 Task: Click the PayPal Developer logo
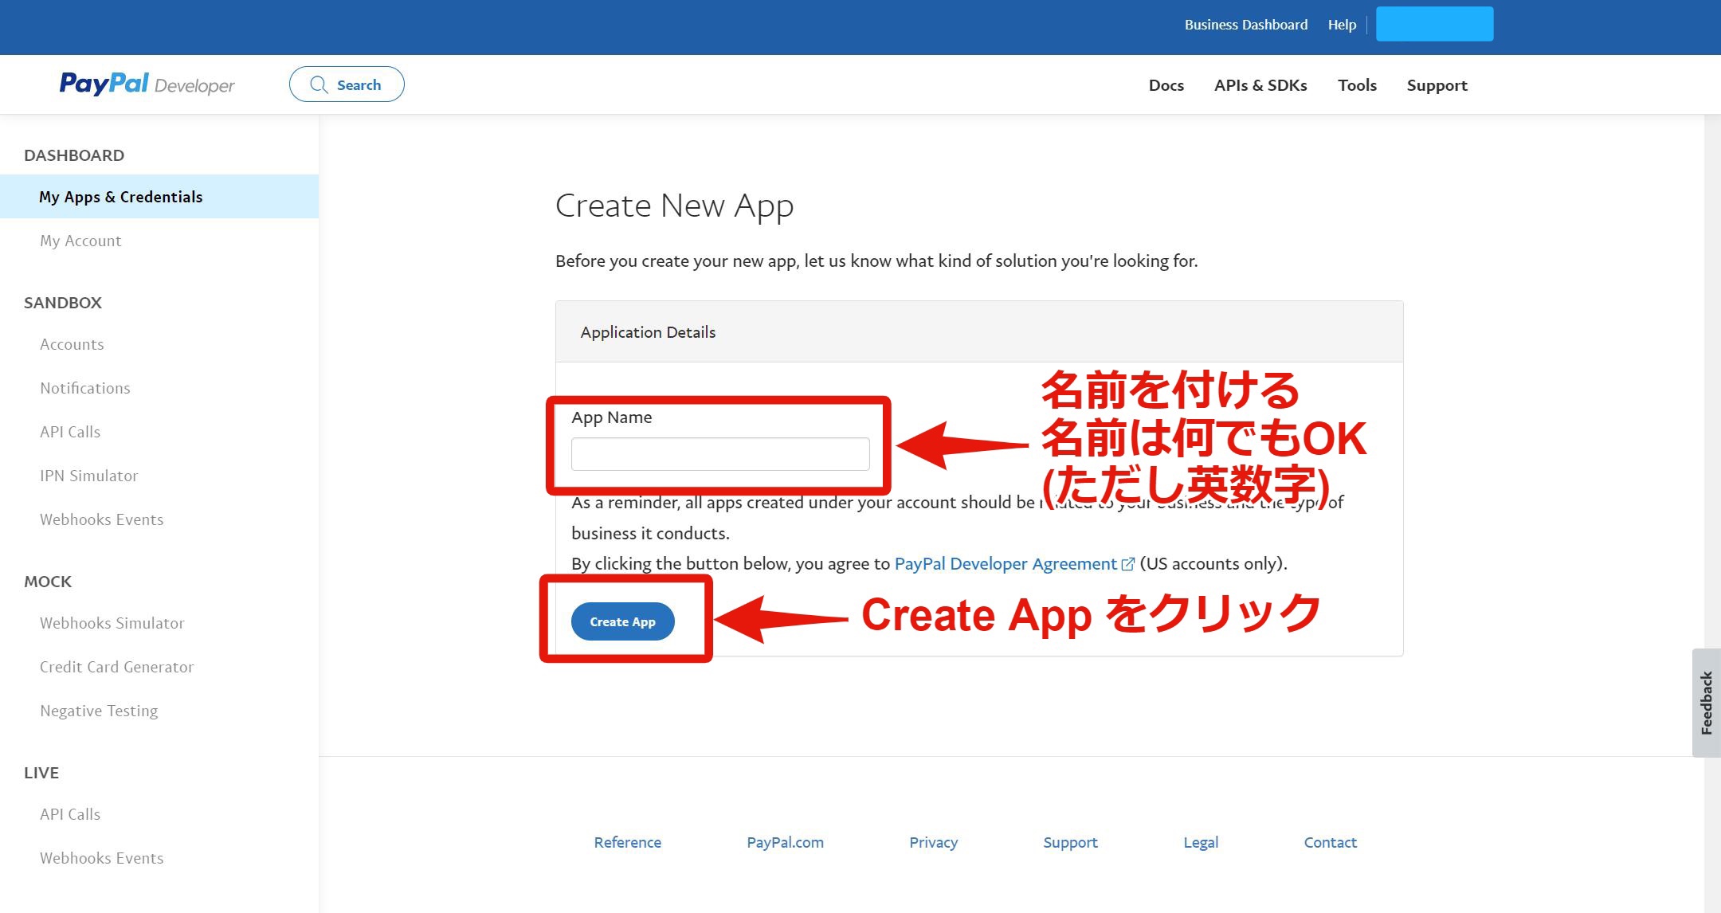[x=147, y=84]
